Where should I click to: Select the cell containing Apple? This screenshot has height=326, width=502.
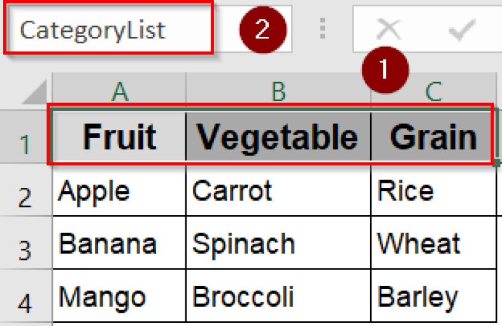pos(120,191)
